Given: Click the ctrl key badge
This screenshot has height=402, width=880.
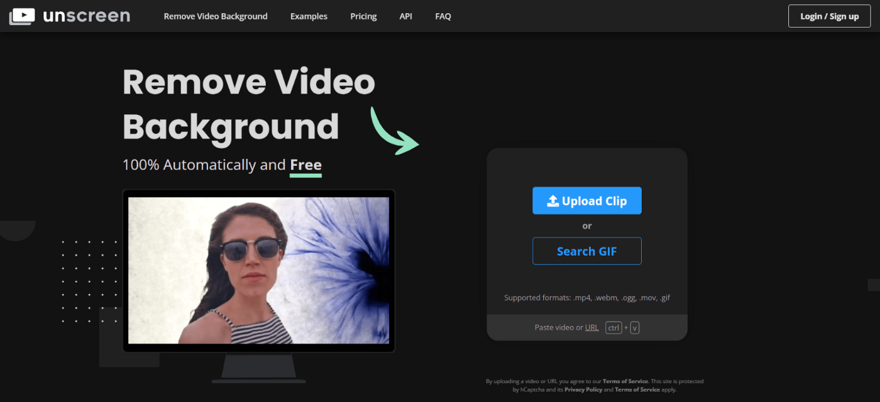Looking at the screenshot, I should pos(613,327).
